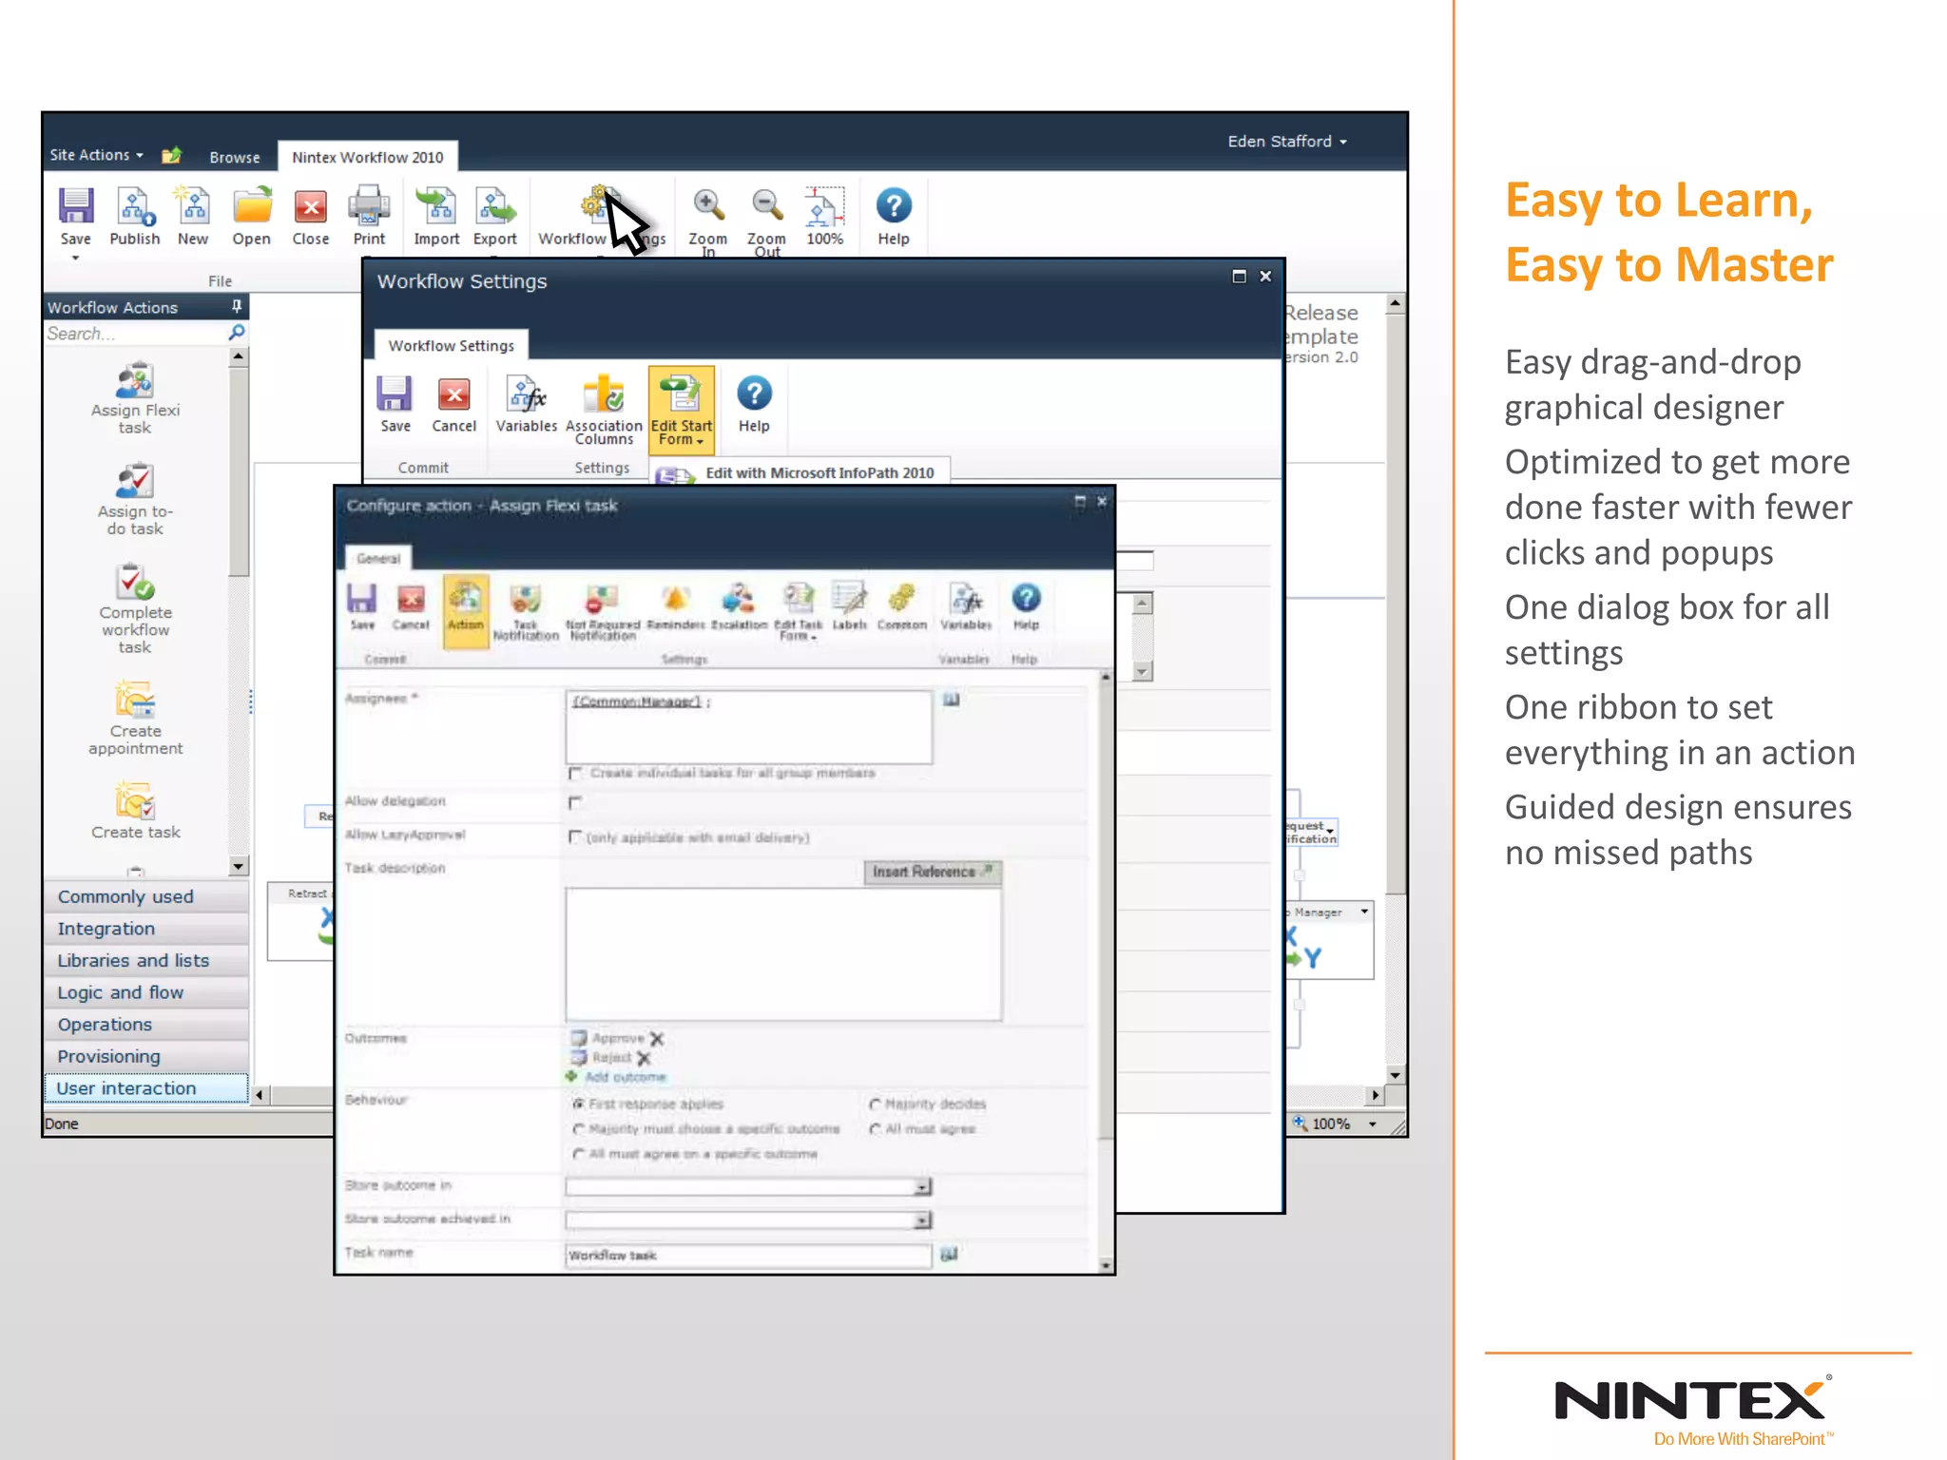Expand the Save dropdown arrow in main ribbon
This screenshot has height=1460, width=1947.
(75, 257)
